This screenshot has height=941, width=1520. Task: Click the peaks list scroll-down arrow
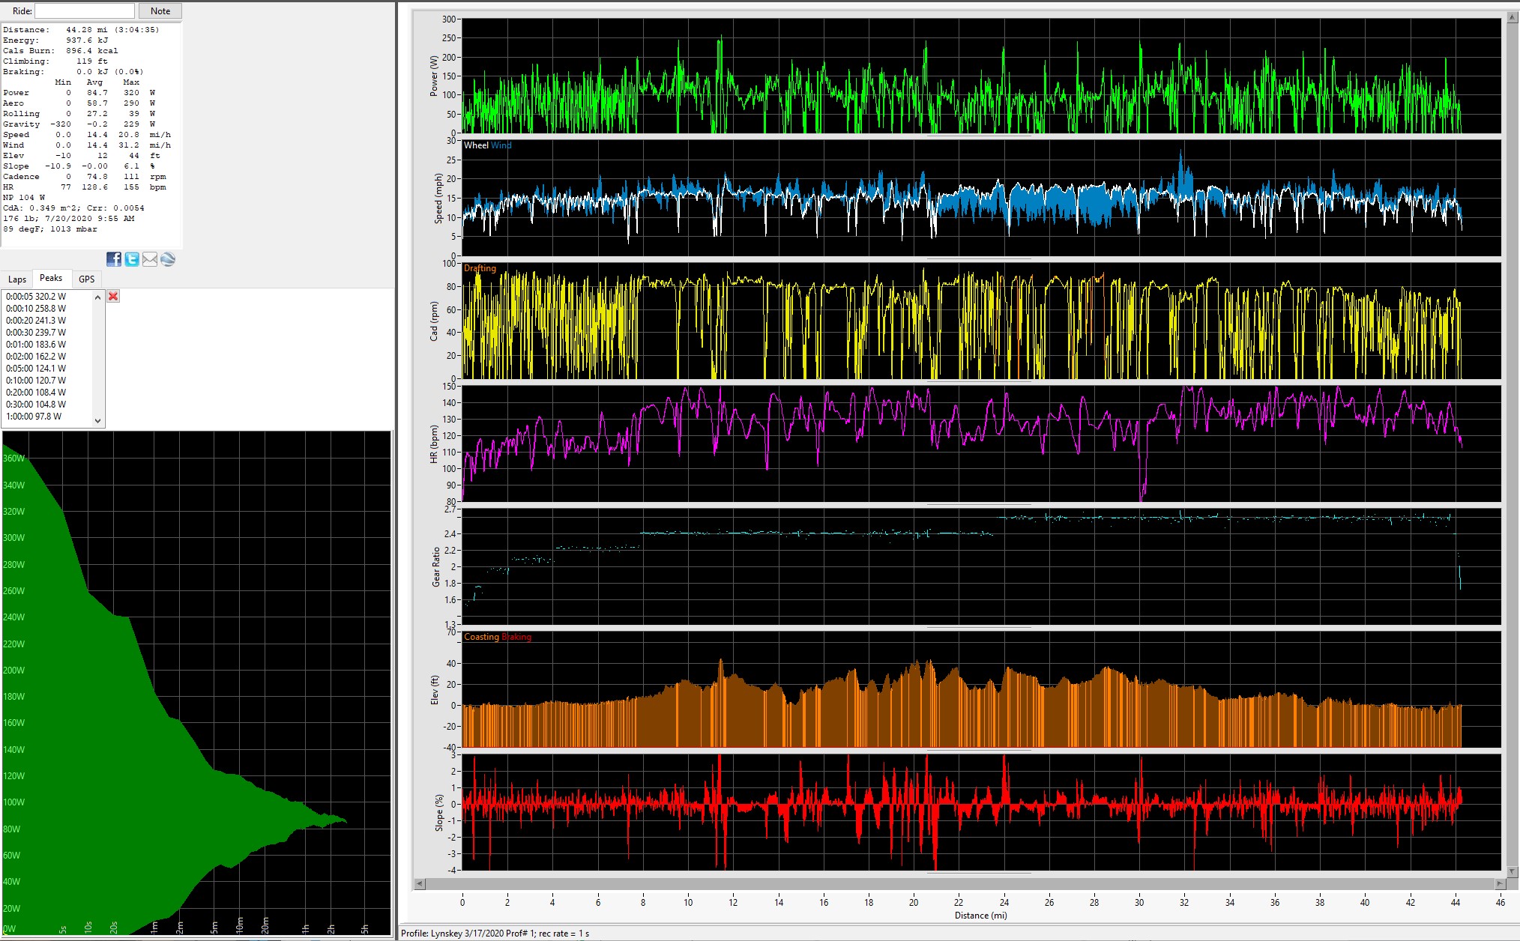97,421
